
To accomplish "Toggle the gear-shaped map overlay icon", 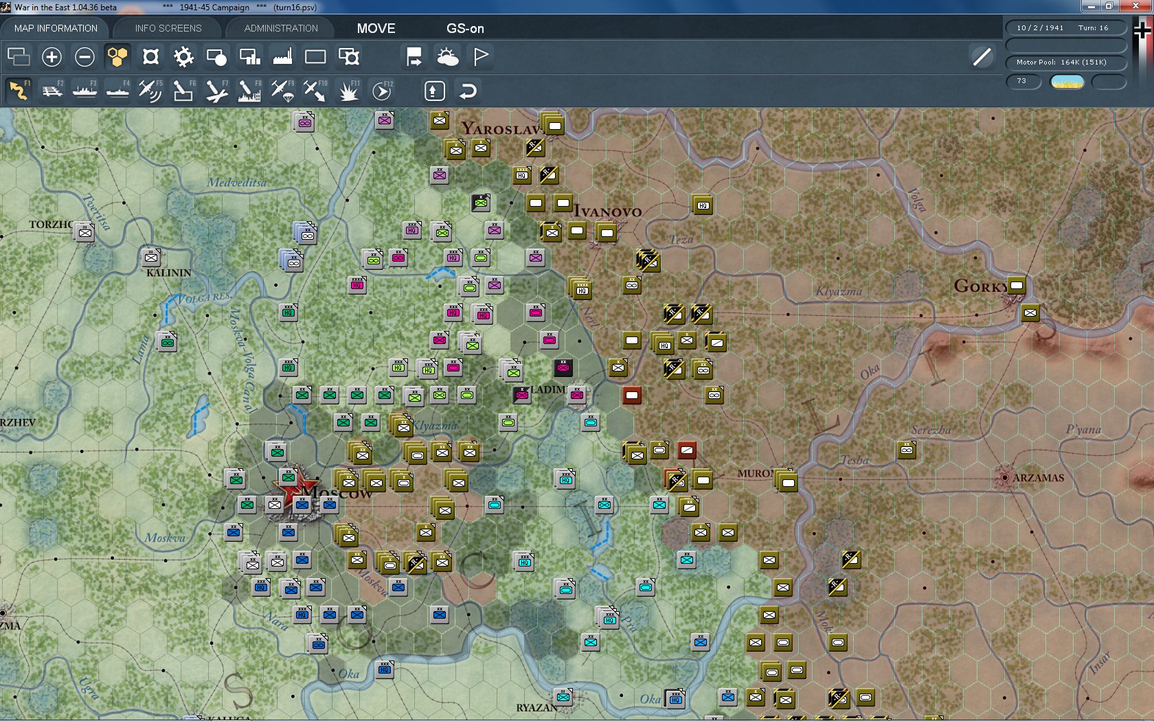I will click(x=183, y=57).
